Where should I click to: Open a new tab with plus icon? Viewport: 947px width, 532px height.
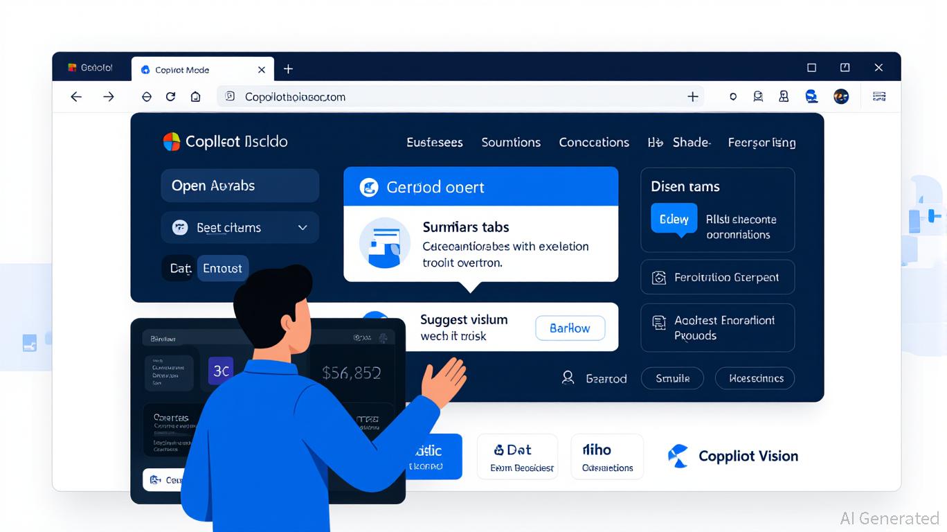pos(289,69)
